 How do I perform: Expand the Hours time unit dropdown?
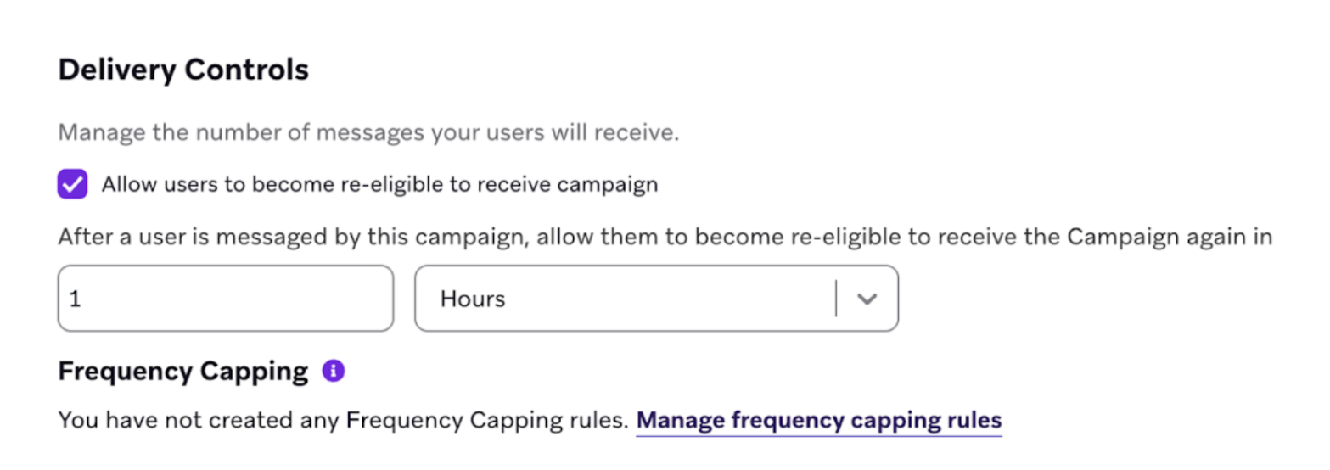[x=655, y=299]
